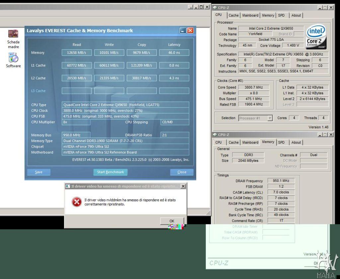Switch to Memory tab in upper CPU-Z
The height and width of the screenshot is (279, 340).
point(268,15)
